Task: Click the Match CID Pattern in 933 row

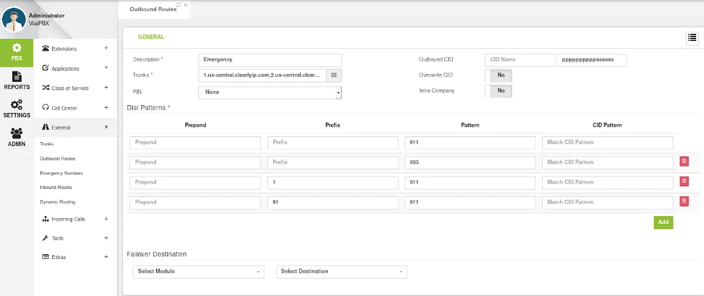Action: pyautogui.click(x=608, y=162)
